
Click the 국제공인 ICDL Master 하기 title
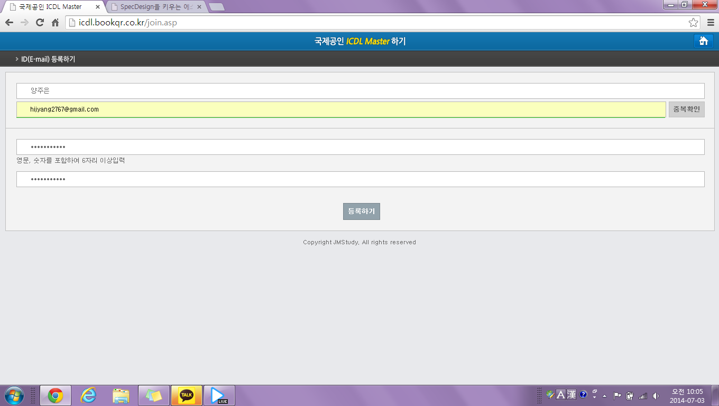[x=360, y=41]
